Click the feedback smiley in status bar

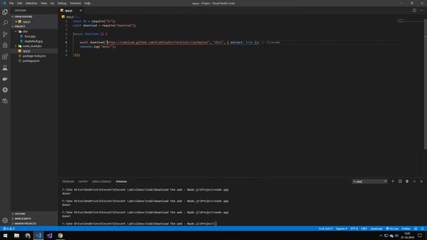(416, 229)
